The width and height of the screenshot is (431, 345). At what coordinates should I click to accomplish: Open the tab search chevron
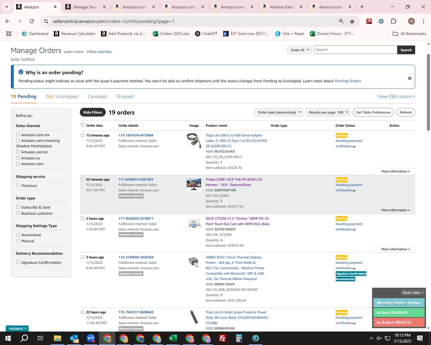tap(6, 7)
